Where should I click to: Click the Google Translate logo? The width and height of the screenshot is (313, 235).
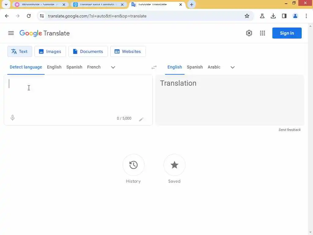pos(45,33)
